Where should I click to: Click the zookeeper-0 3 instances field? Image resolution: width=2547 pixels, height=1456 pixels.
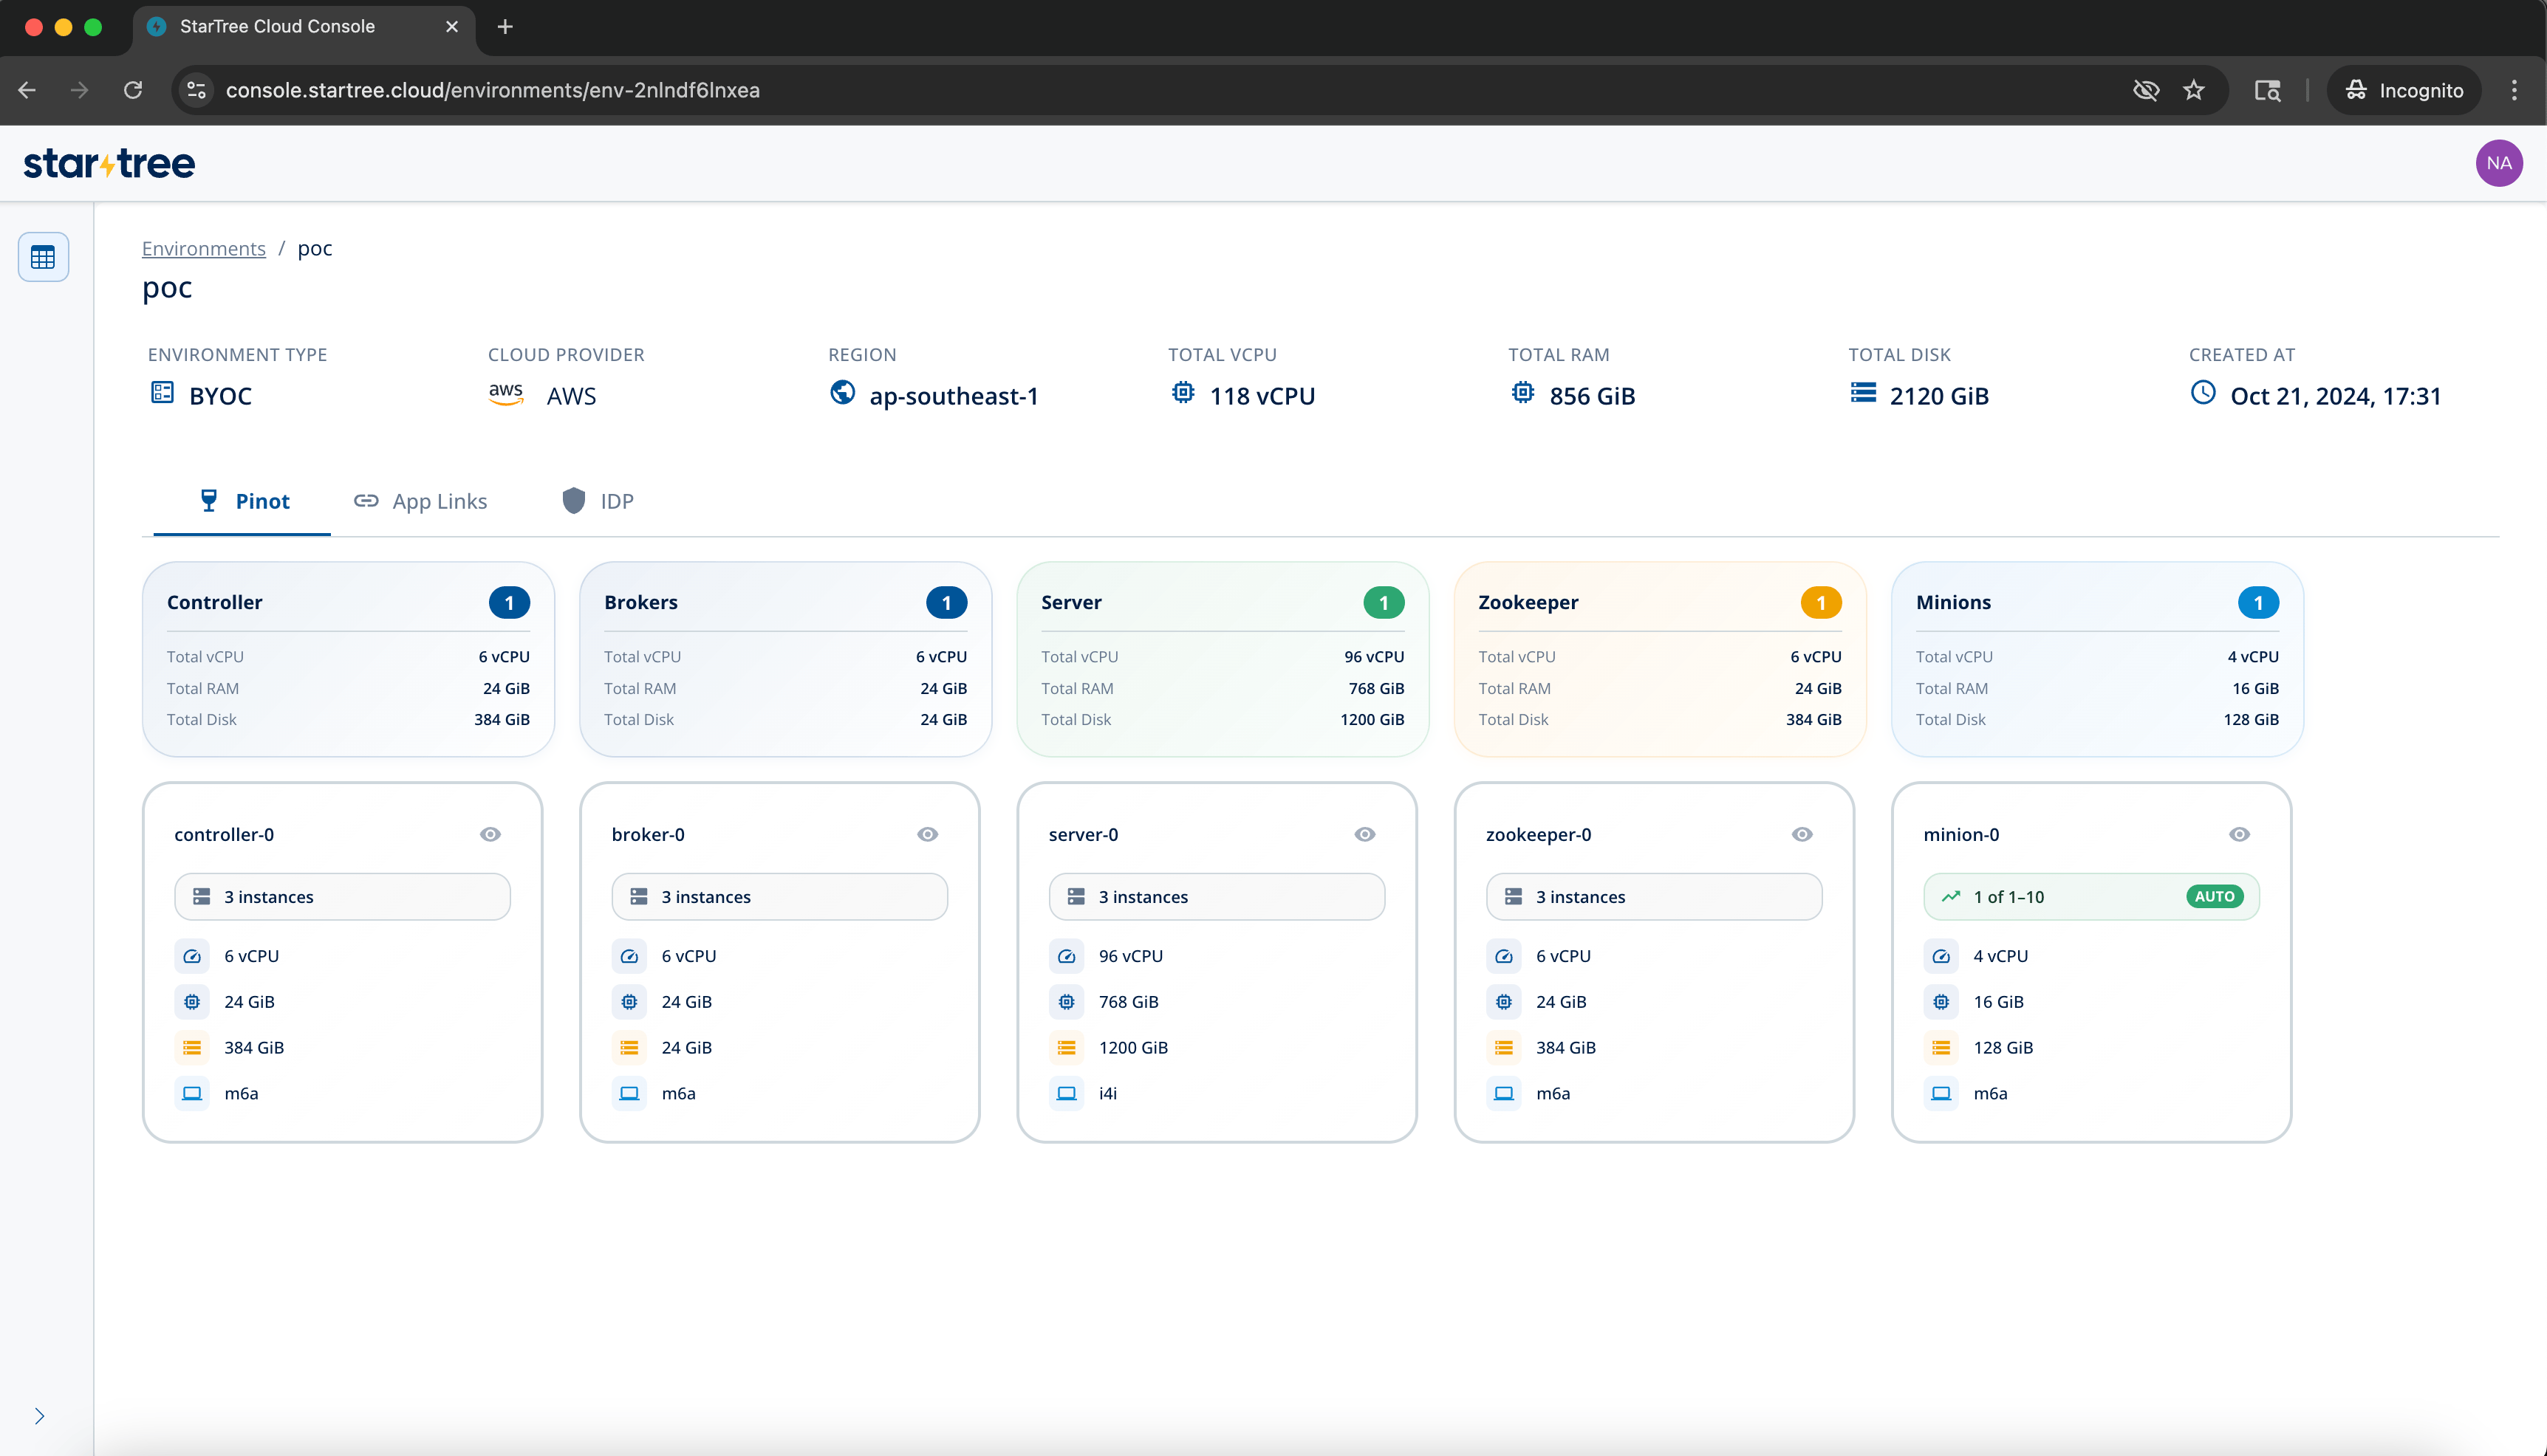tap(1654, 896)
